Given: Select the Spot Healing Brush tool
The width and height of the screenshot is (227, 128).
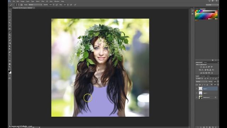Looking at the screenshot, I should pos(10,29).
